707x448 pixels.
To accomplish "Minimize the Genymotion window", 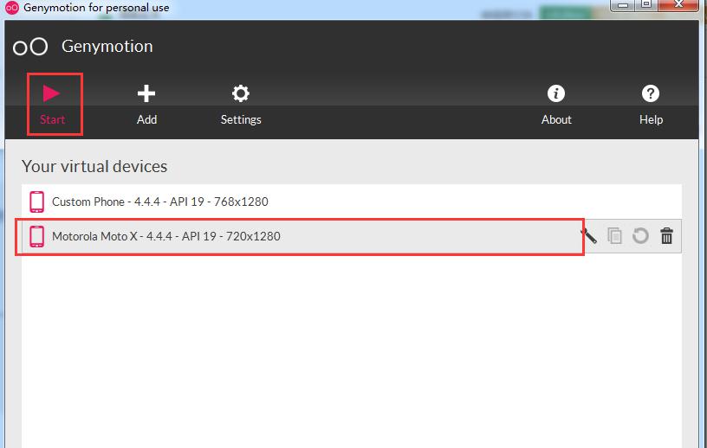I will (624, 5).
